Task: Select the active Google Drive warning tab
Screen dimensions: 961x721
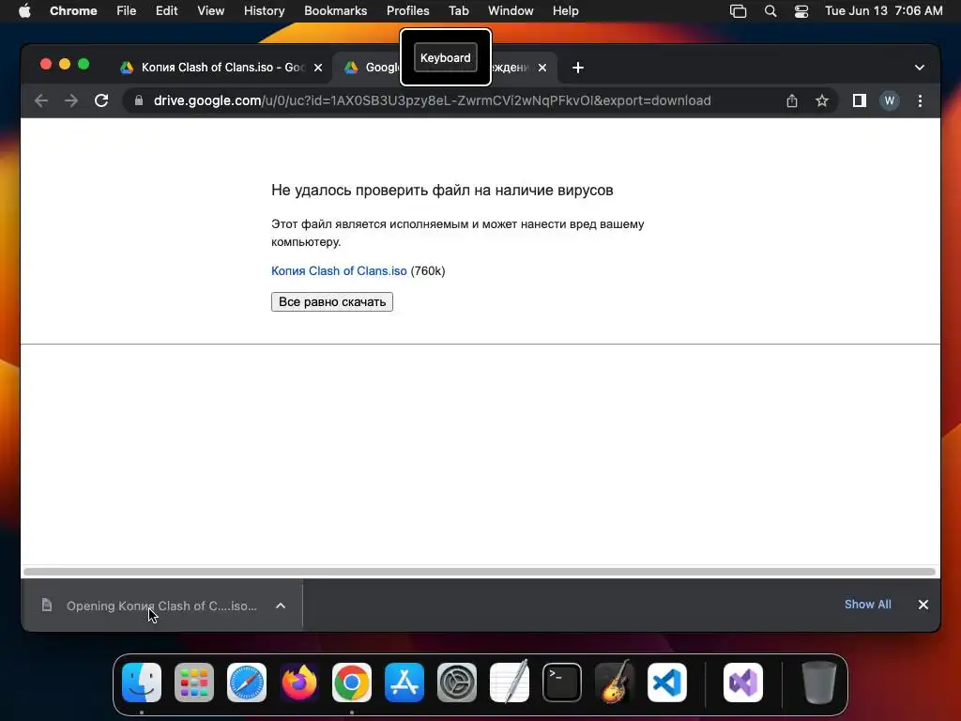Action: tap(444, 68)
